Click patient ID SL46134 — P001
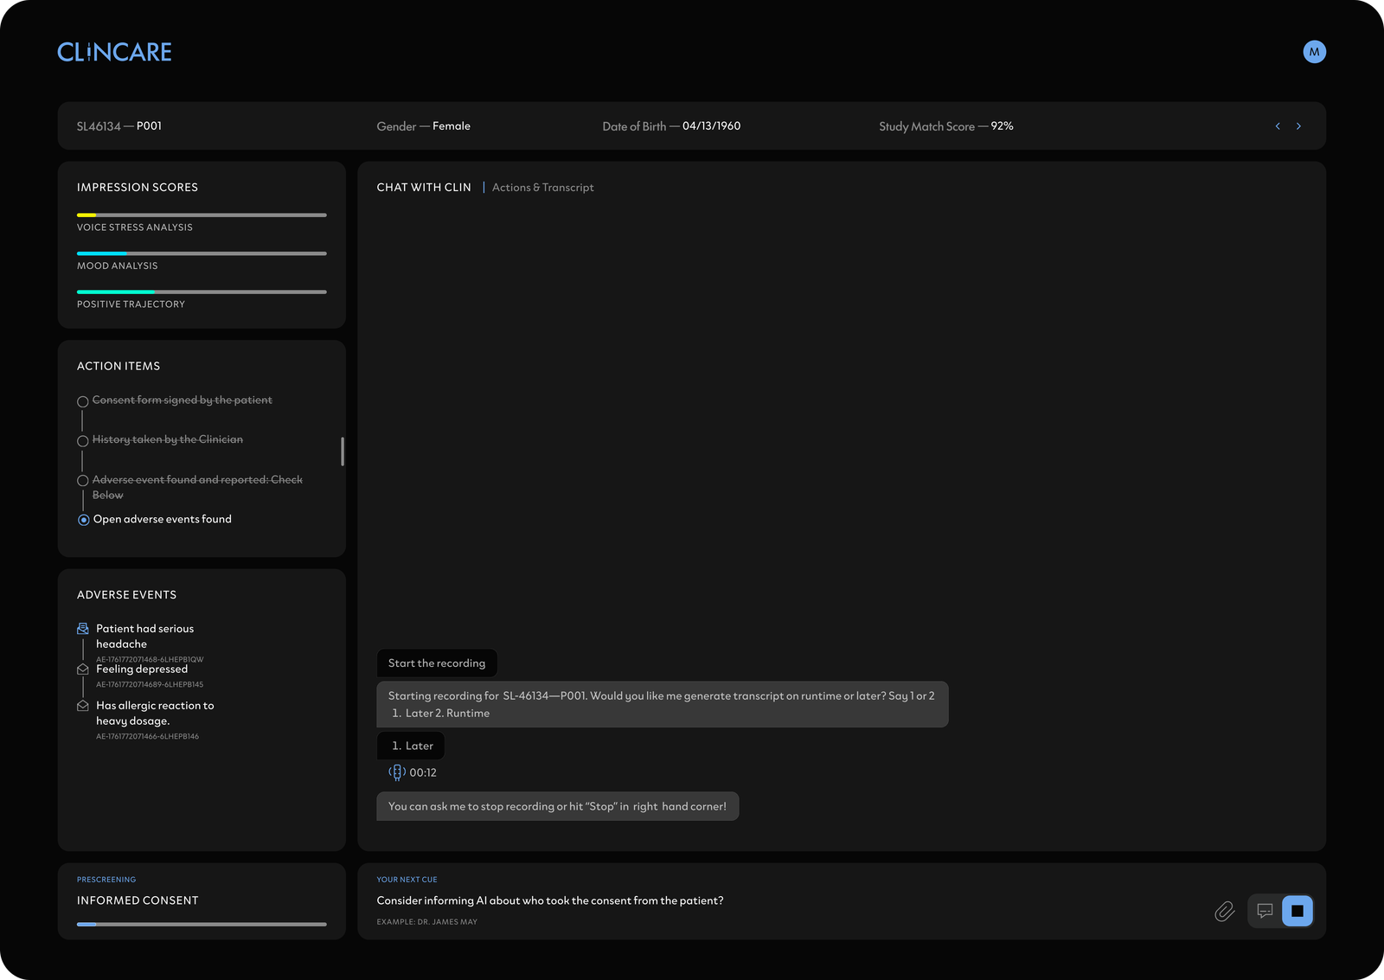The height and width of the screenshot is (980, 1384). 119,126
